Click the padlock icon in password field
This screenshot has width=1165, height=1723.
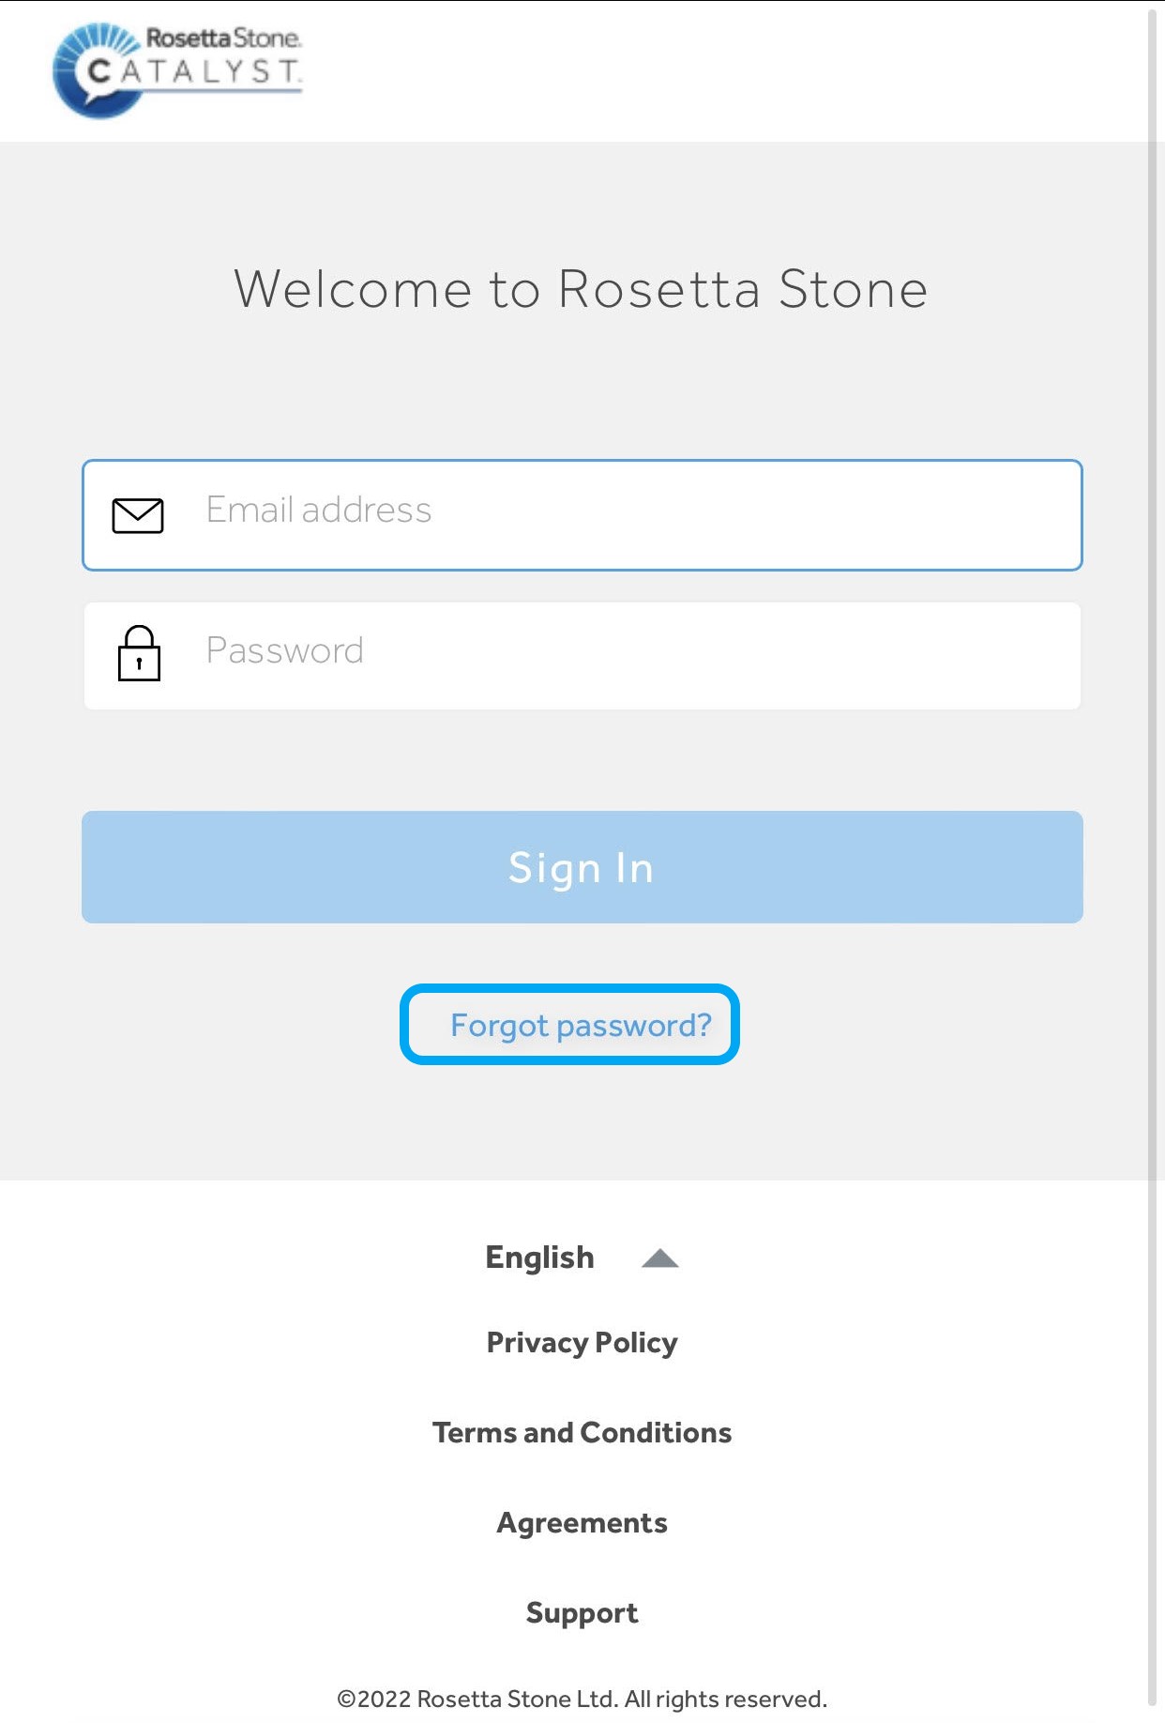coord(139,653)
